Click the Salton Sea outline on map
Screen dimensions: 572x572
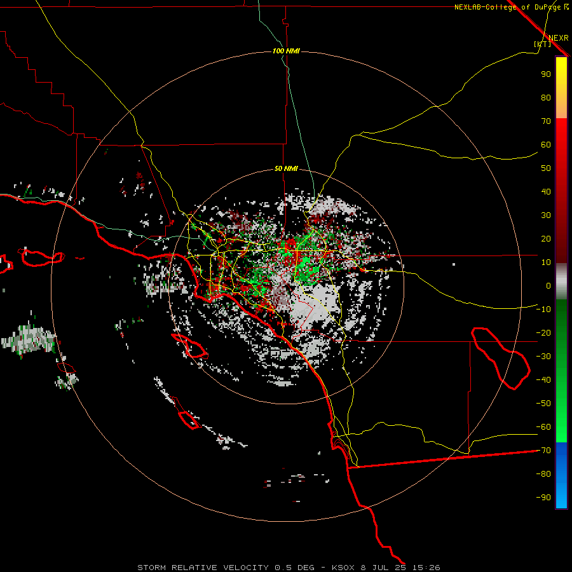pos(501,358)
